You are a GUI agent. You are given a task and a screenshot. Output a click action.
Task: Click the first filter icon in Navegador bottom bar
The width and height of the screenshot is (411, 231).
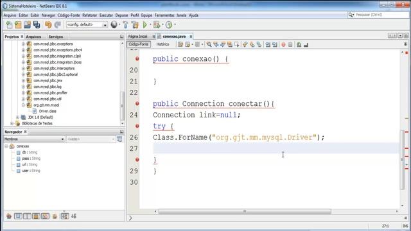tap(9, 216)
